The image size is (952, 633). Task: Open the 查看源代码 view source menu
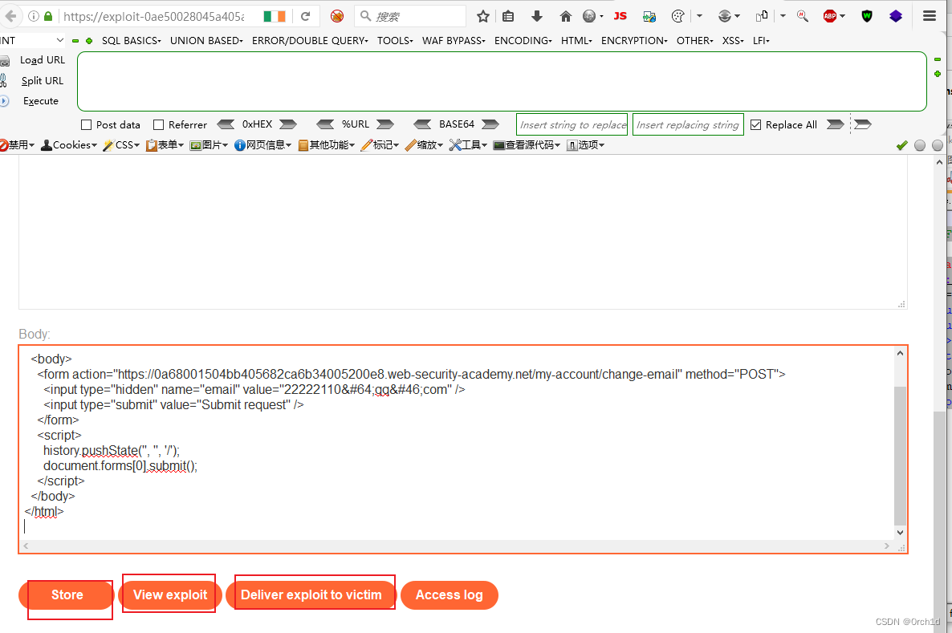pyautogui.click(x=527, y=145)
